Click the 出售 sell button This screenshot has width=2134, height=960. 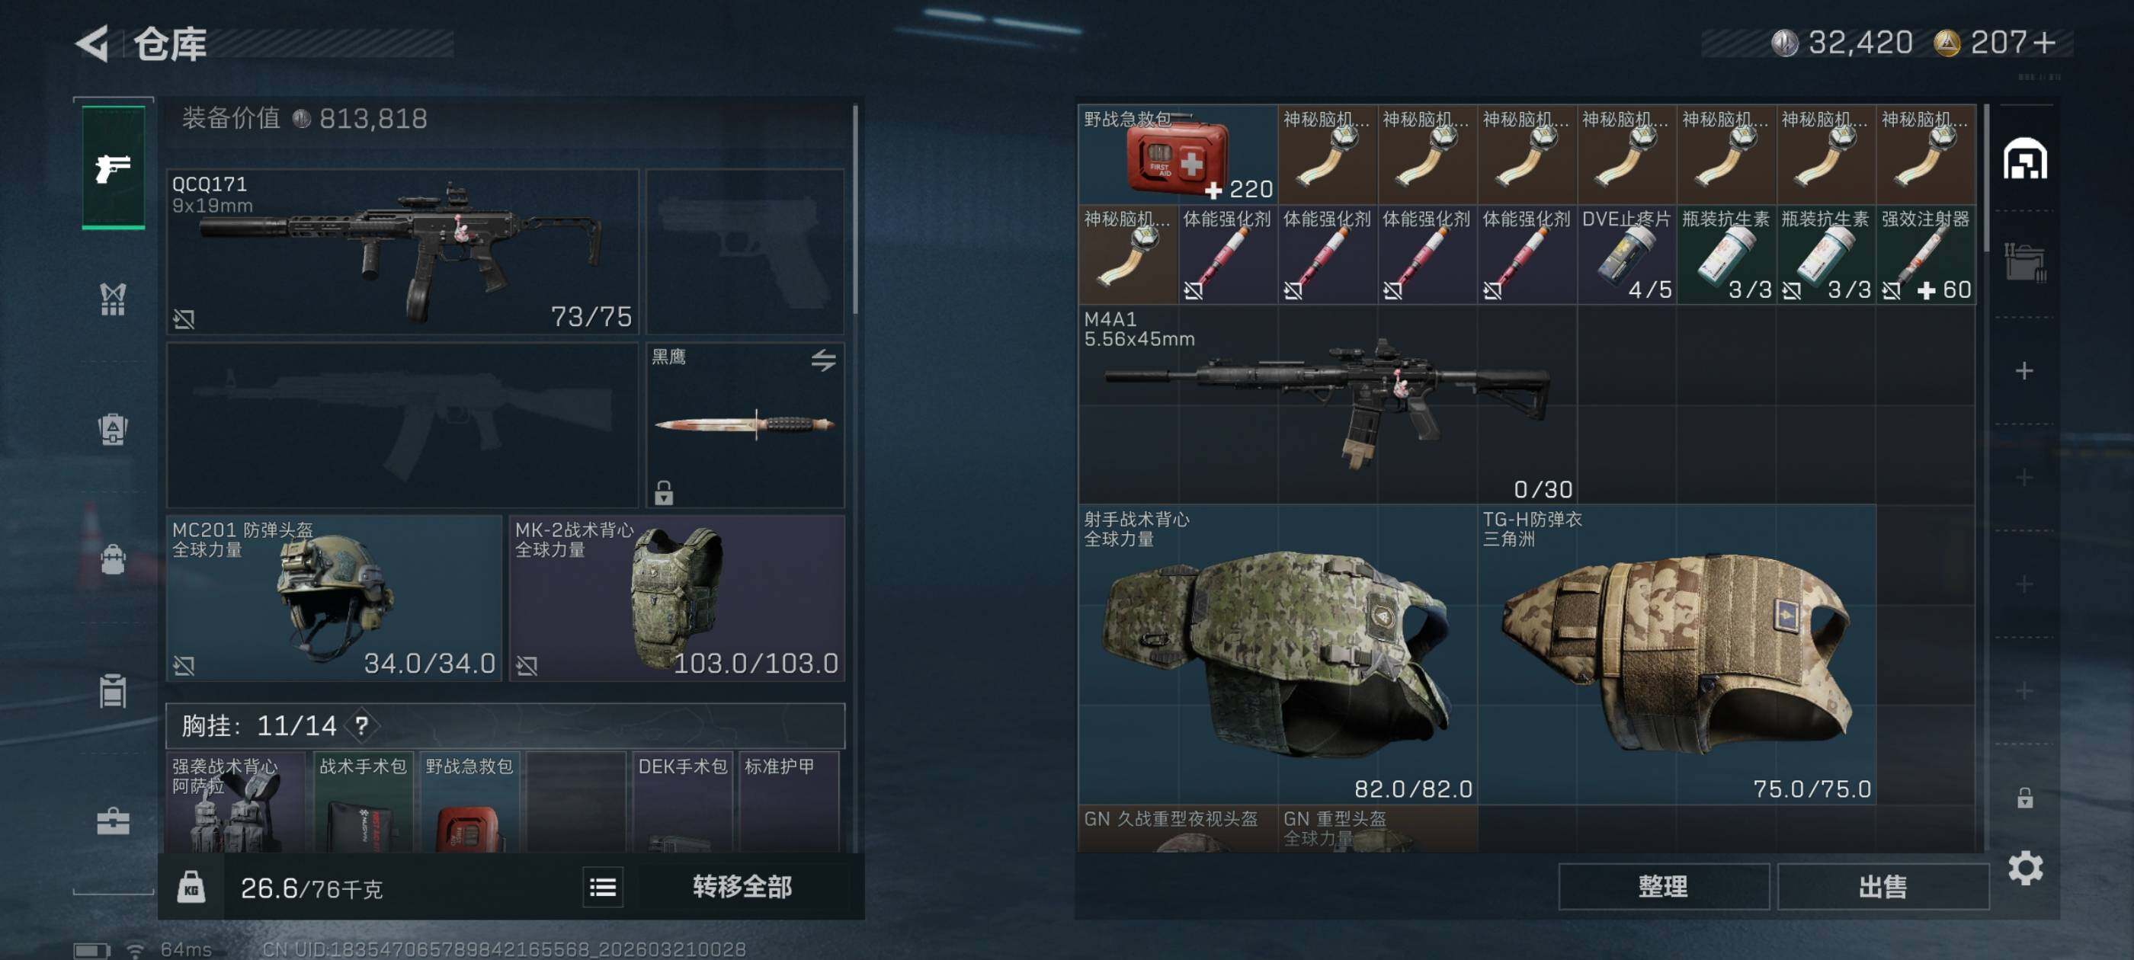click(x=1882, y=886)
